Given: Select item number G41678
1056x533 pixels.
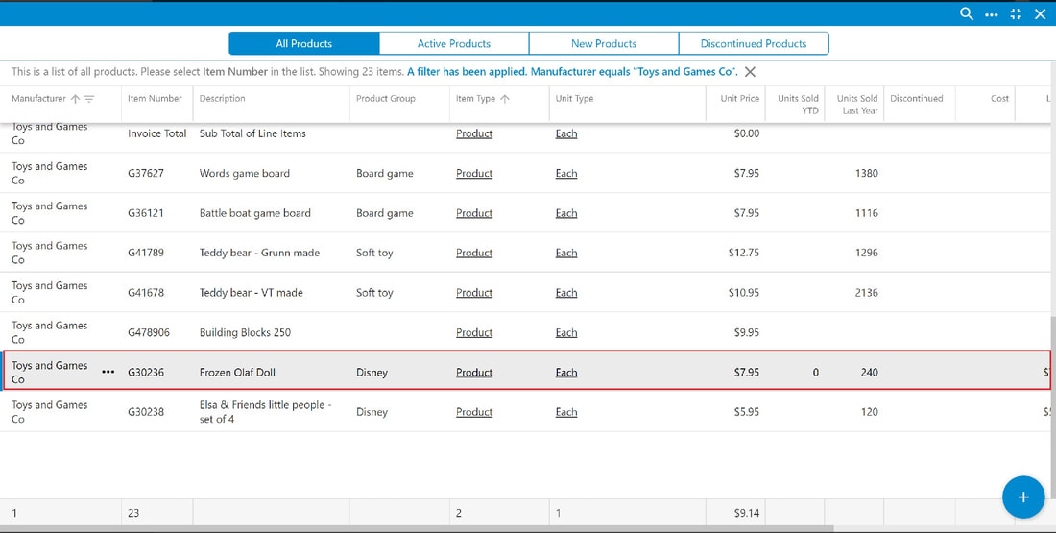Looking at the screenshot, I should [146, 293].
